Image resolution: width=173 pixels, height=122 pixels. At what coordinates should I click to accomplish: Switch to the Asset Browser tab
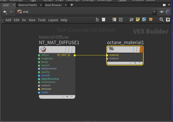coord(53,5)
